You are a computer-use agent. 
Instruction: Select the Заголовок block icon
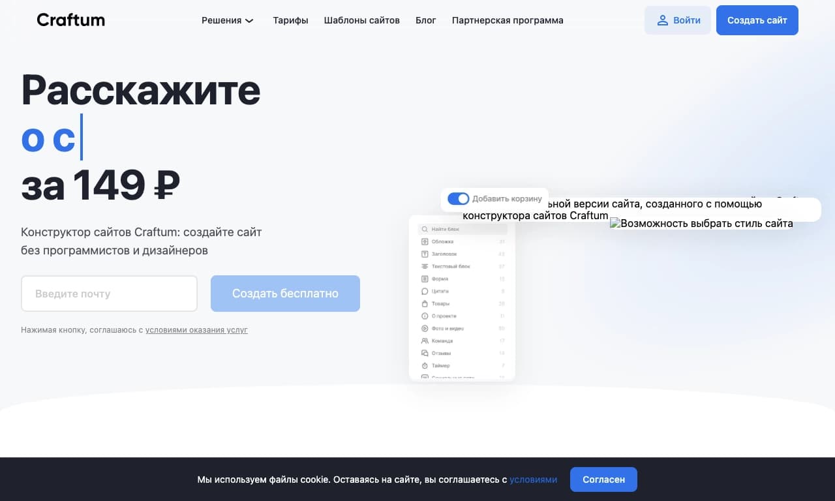(425, 254)
